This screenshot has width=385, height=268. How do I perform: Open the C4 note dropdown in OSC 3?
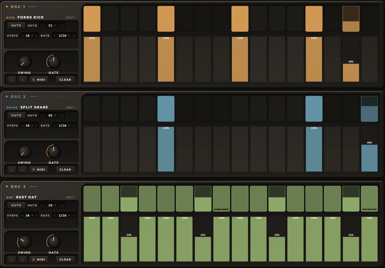point(52,205)
